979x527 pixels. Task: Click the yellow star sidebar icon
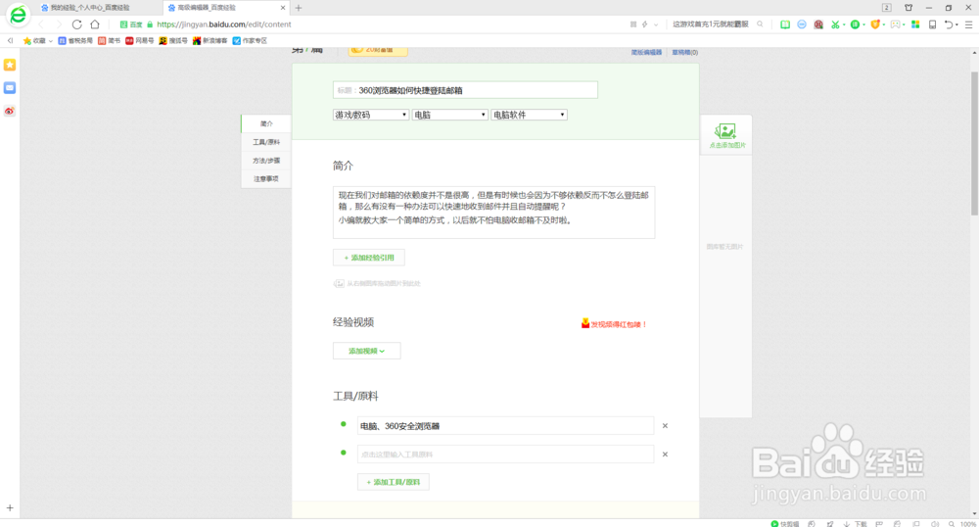10,65
